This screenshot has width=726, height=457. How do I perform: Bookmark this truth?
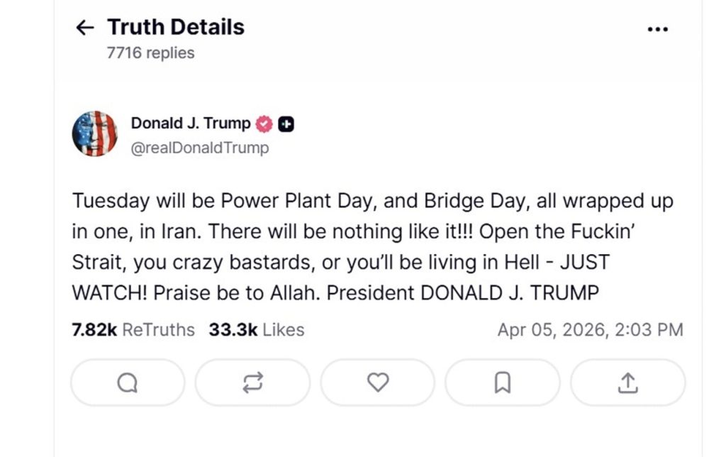tap(502, 382)
